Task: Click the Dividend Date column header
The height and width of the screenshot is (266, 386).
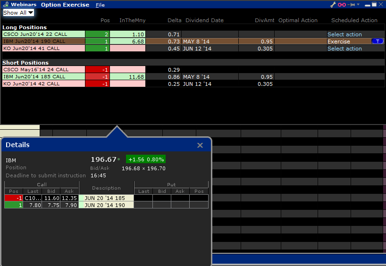Action: [x=204, y=20]
